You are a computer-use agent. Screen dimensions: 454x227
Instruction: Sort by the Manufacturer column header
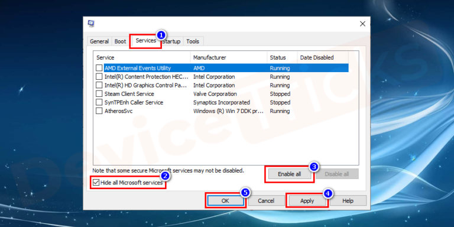[229, 57]
